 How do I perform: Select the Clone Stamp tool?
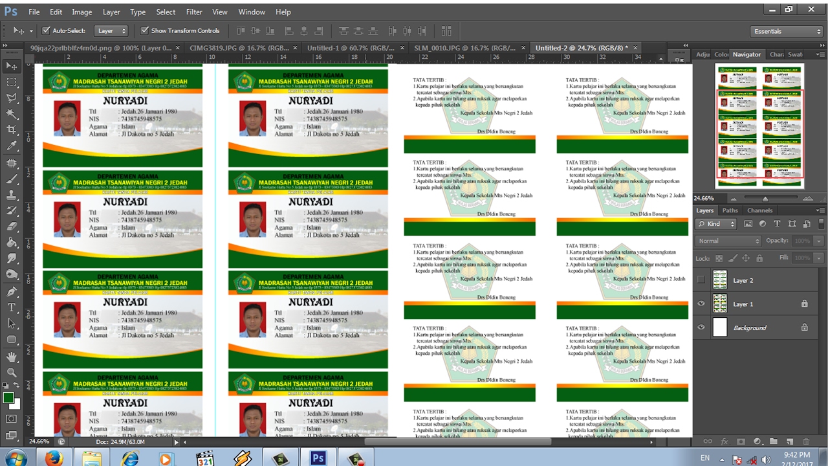(x=12, y=195)
